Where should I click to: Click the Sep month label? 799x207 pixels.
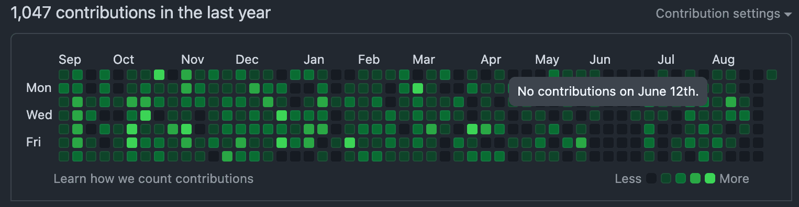pyautogui.click(x=70, y=59)
